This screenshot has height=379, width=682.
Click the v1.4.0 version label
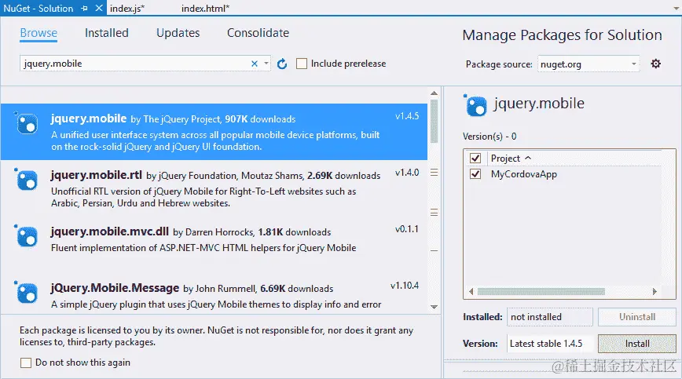(x=407, y=173)
